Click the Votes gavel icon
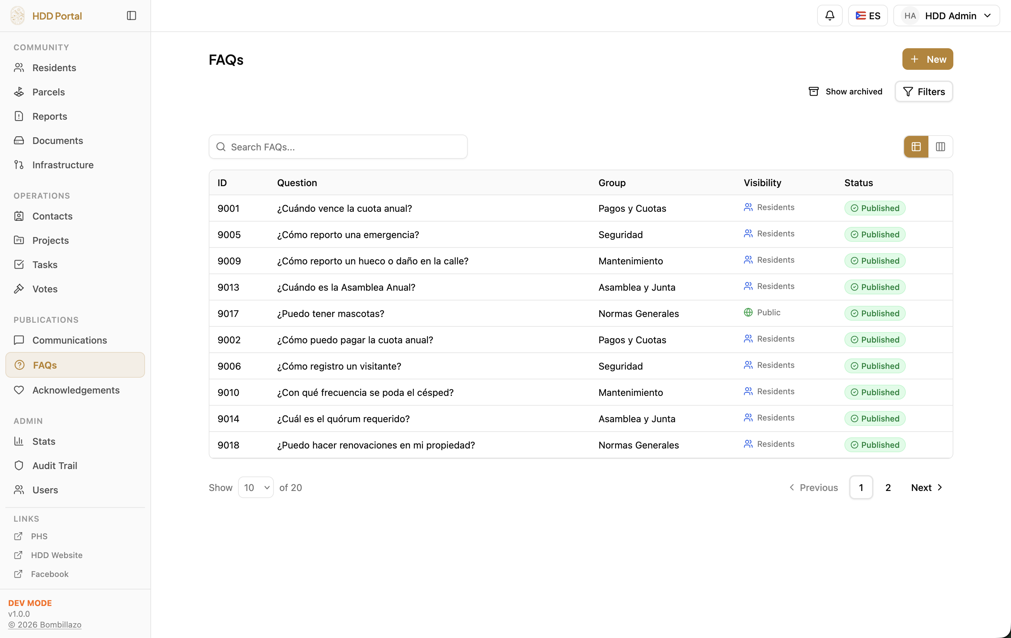The width and height of the screenshot is (1011, 638). point(19,289)
